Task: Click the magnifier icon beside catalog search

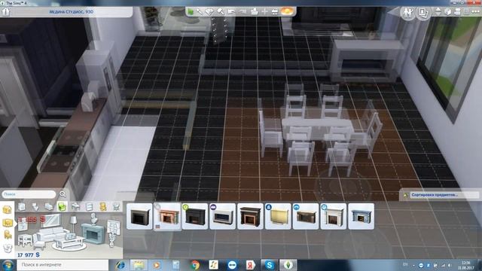Action: (63, 194)
